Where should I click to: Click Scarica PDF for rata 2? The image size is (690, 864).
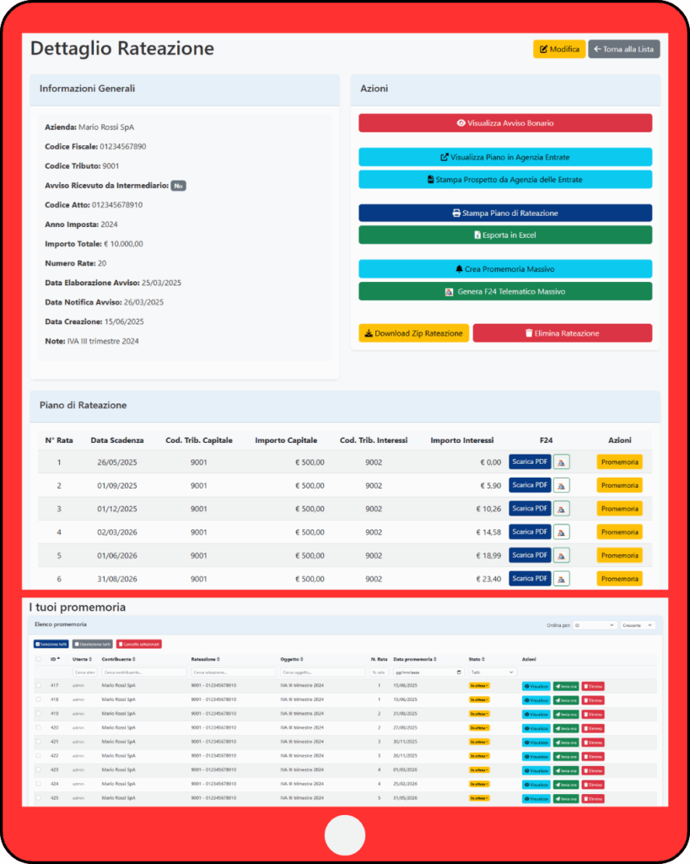531,485
